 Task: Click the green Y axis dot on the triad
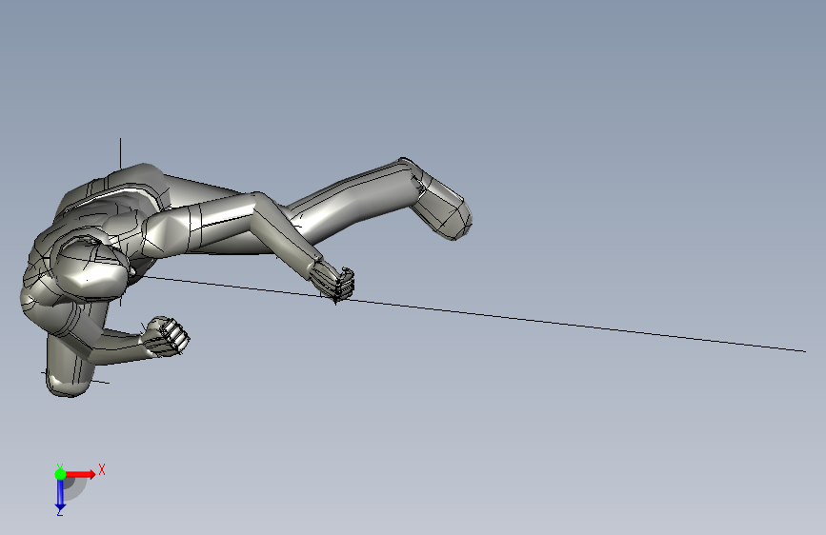pyautogui.click(x=60, y=474)
